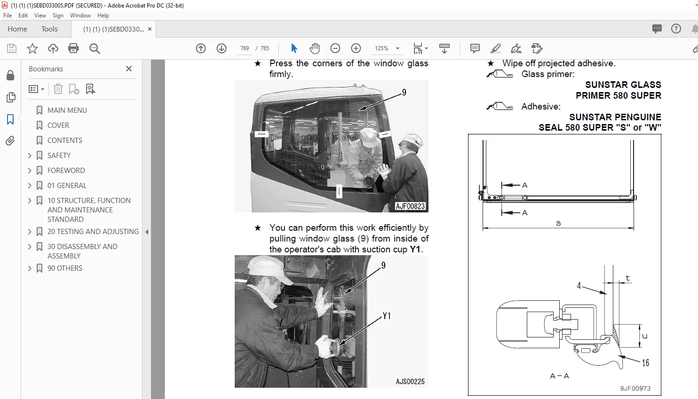The image size is (698, 399).
Task: Zoom in with plus button
Action: coord(356,48)
